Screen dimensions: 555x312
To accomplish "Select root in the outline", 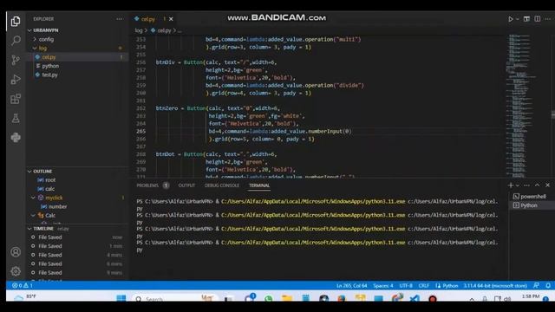I will pyautogui.click(x=50, y=180).
